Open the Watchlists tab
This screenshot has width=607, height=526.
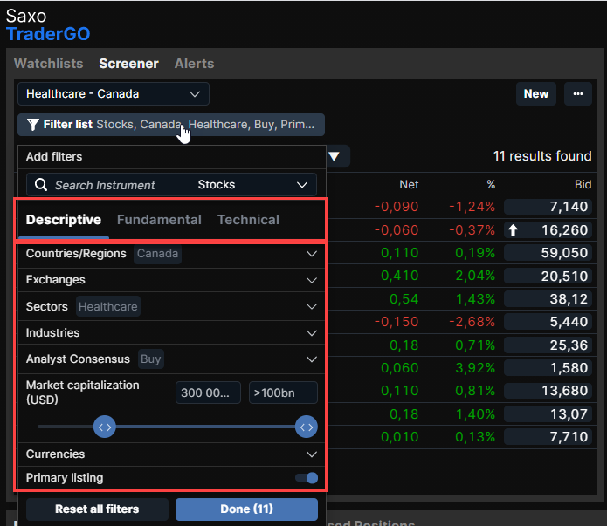click(49, 64)
